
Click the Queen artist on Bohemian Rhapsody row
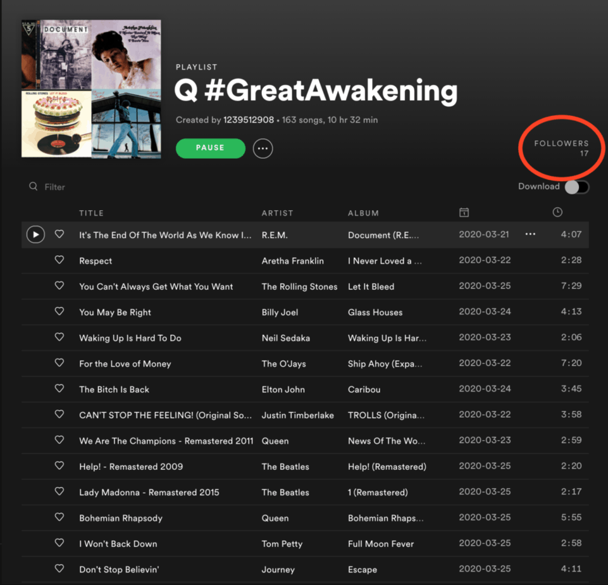275,519
